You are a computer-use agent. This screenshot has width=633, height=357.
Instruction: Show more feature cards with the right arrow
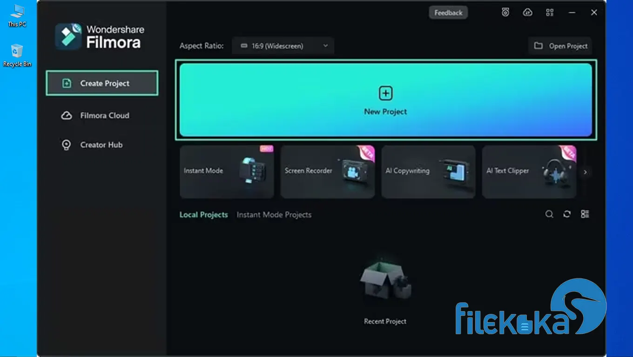585,172
